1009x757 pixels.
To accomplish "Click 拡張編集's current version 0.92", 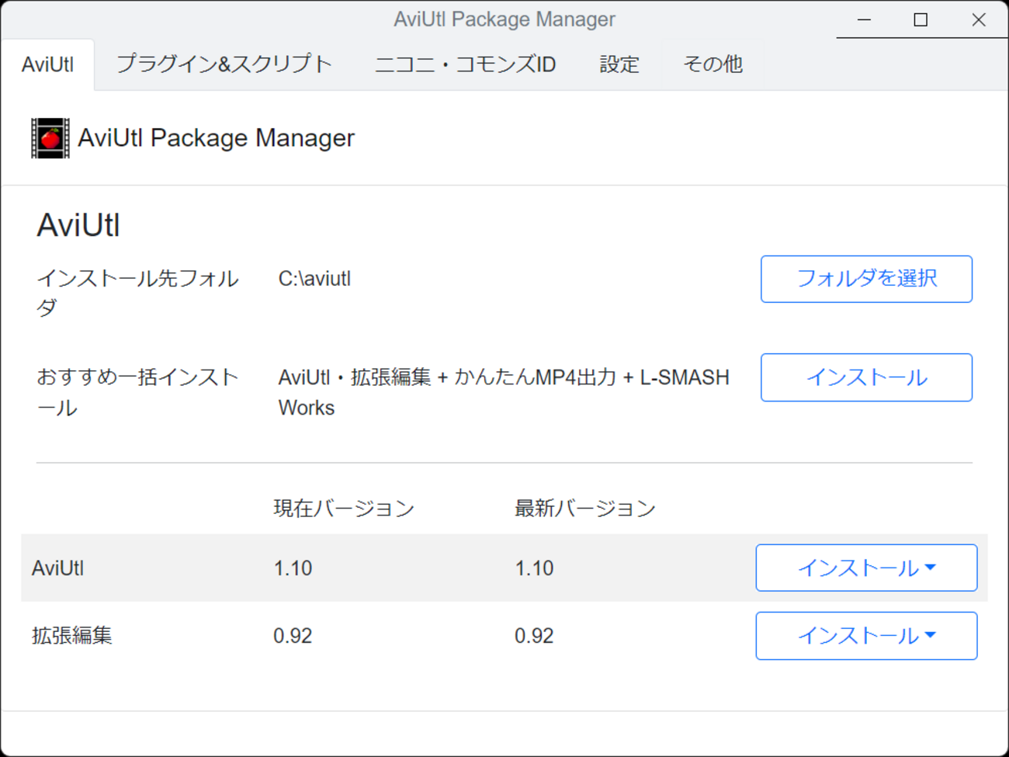I will coord(293,636).
